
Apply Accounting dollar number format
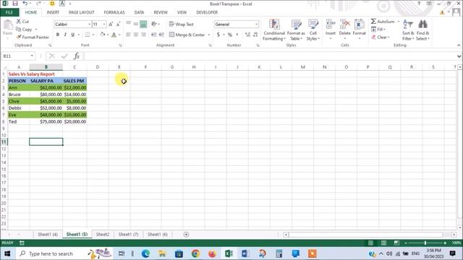(218, 35)
